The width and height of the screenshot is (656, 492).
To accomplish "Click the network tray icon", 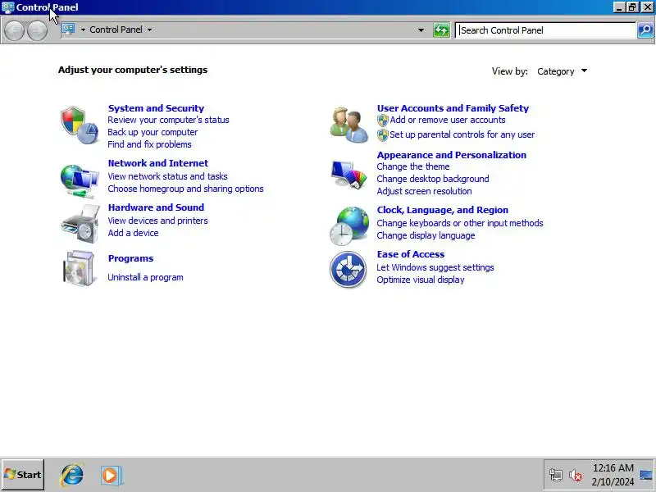I will pyautogui.click(x=556, y=476).
